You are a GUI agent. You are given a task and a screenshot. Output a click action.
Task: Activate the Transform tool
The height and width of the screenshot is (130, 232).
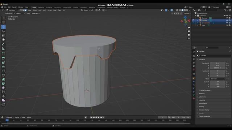point(3,40)
